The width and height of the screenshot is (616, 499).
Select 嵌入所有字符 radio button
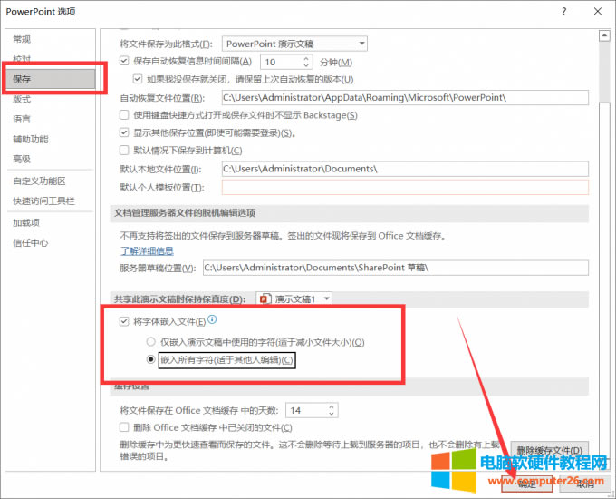(x=151, y=359)
